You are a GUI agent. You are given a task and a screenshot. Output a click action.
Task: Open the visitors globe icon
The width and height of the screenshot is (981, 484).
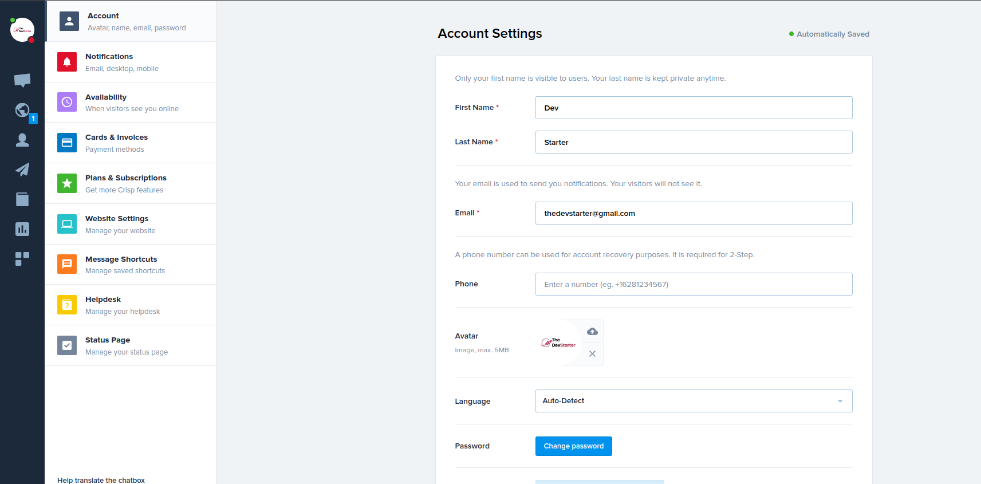tap(22, 110)
